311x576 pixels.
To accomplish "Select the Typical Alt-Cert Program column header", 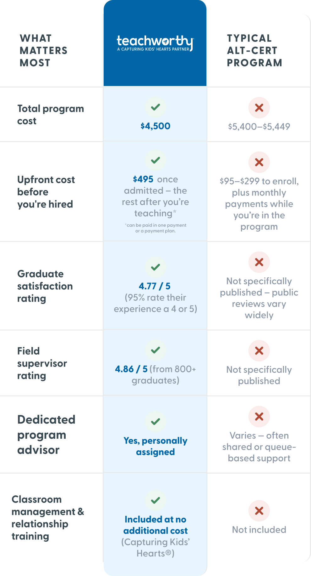I will [x=254, y=50].
